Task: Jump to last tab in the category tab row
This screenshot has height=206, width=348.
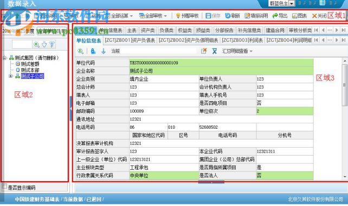Action: pyautogui.click(x=344, y=30)
